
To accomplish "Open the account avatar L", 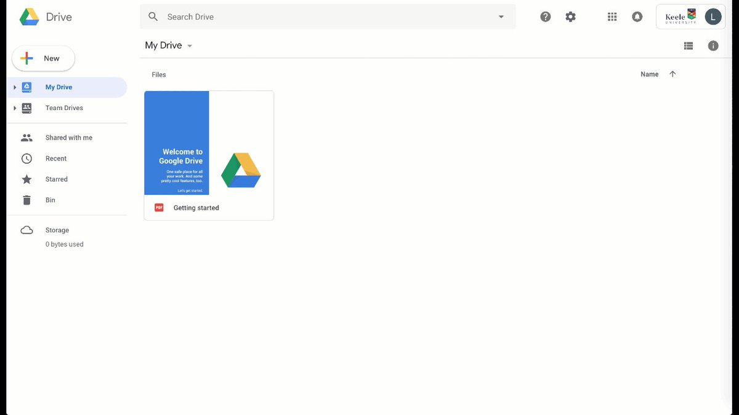I will [713, 17].
